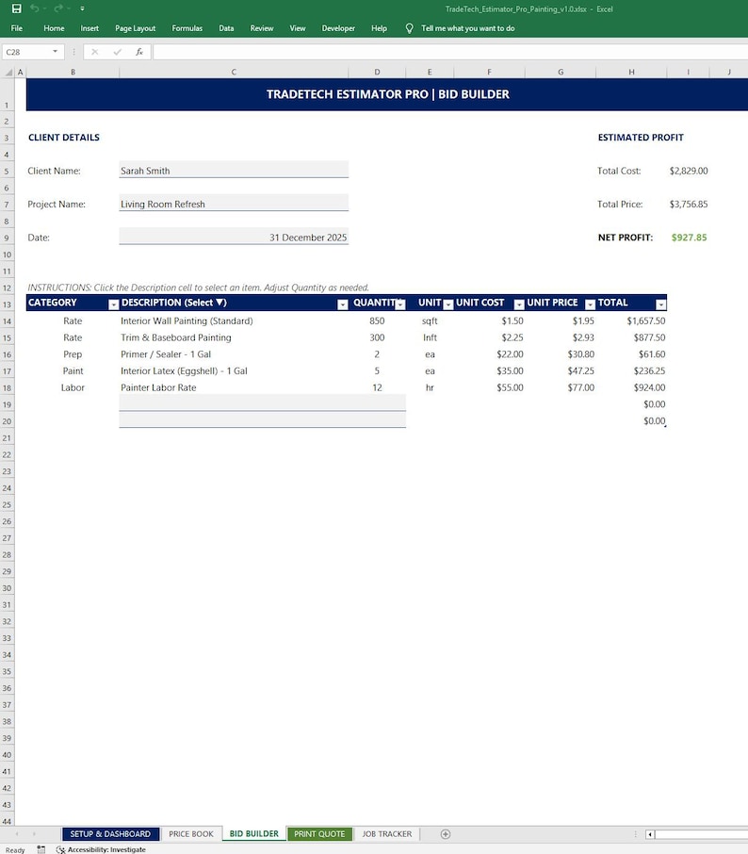Click the formula bar Enter checkmark icon
The width and height of the screenshot is (748, 854).
click(117, 52)
